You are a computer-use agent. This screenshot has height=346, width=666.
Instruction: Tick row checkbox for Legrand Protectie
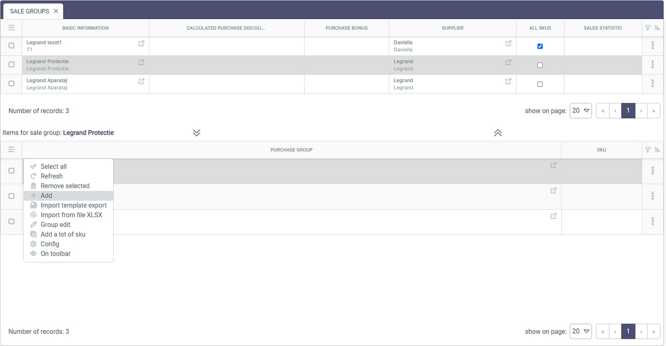tap(12, 65)
